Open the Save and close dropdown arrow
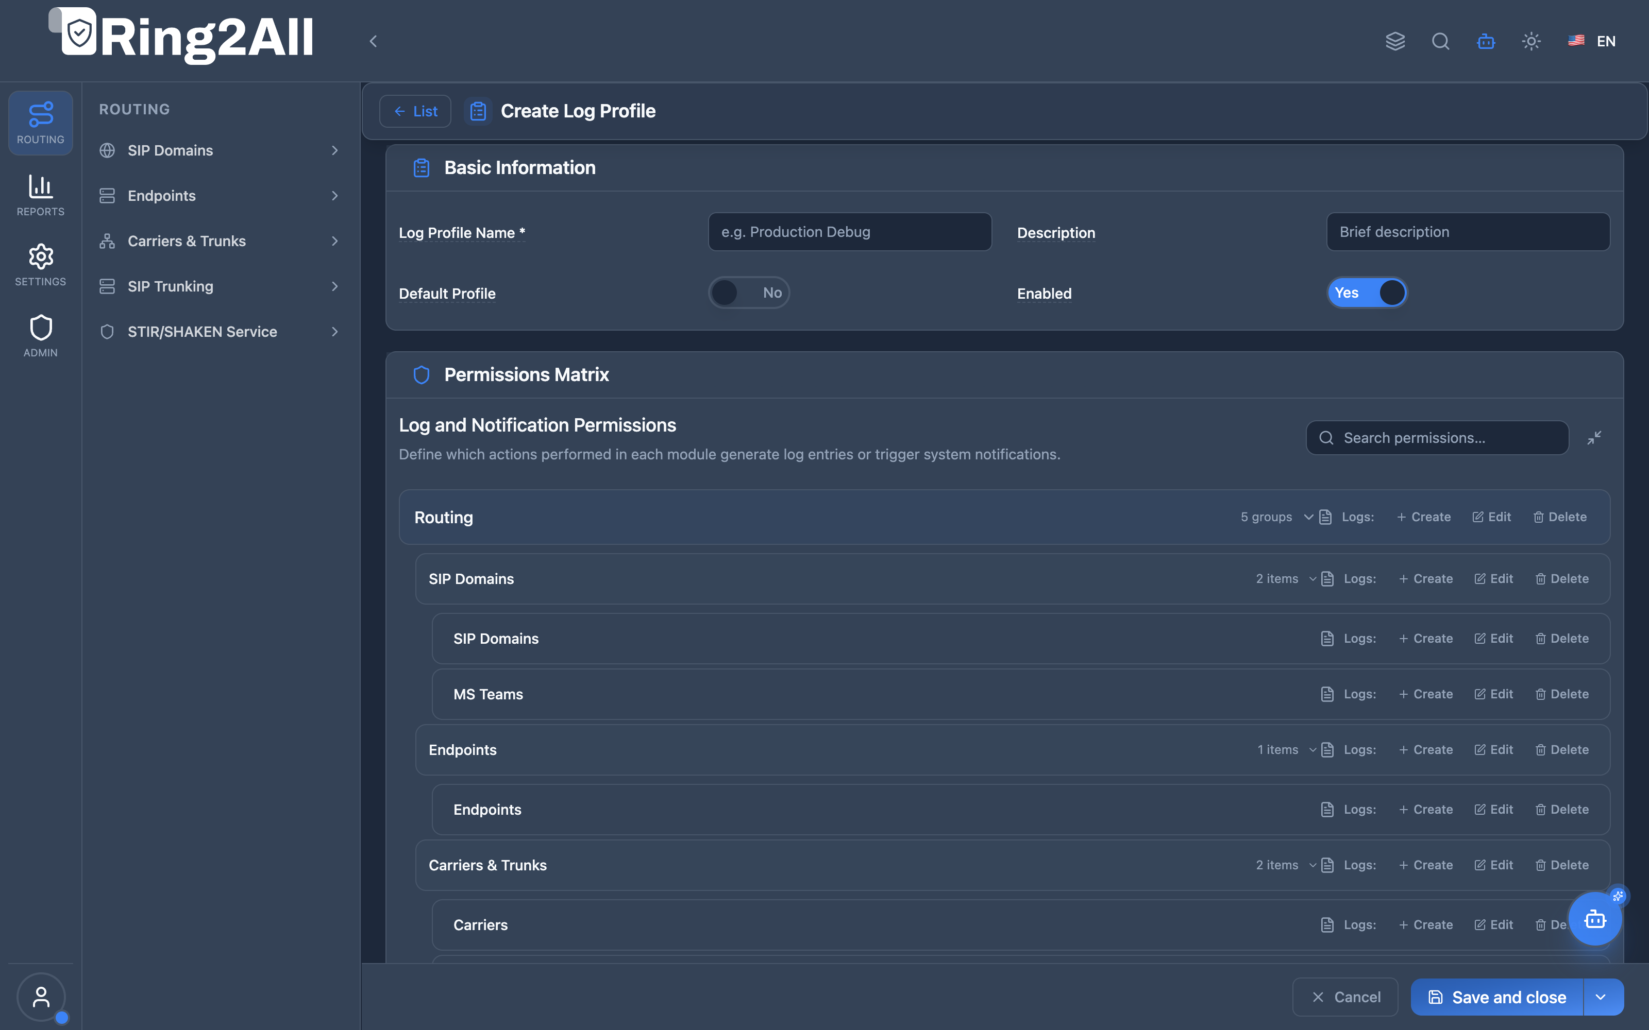 click(1603, 998)
